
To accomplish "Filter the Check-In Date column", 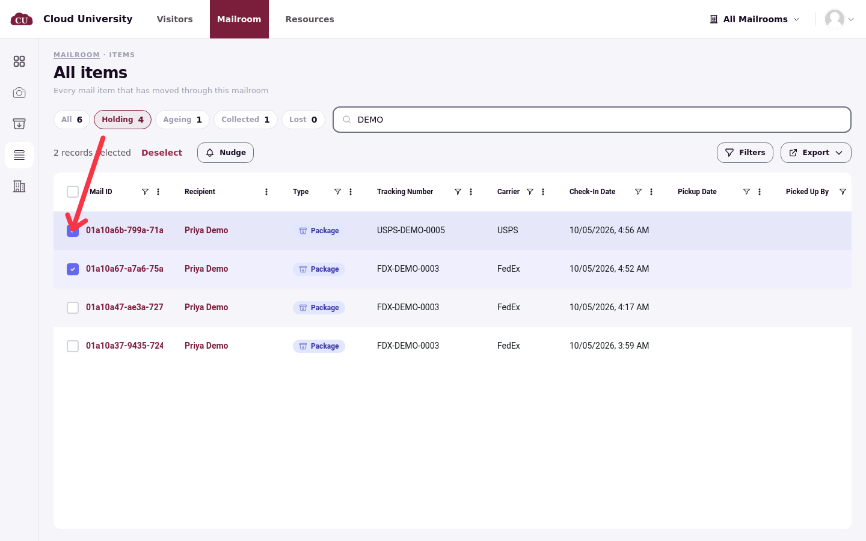I will (x=638, y=192).
